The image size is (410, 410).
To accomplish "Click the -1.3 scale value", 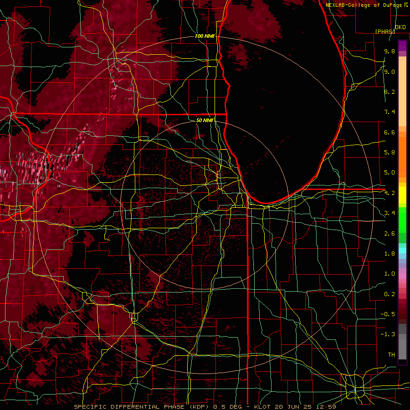I will coord(388,334).
